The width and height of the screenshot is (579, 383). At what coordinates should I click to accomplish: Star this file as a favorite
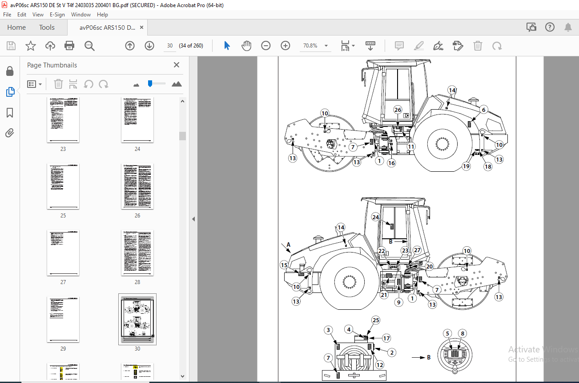pos(30,46)
